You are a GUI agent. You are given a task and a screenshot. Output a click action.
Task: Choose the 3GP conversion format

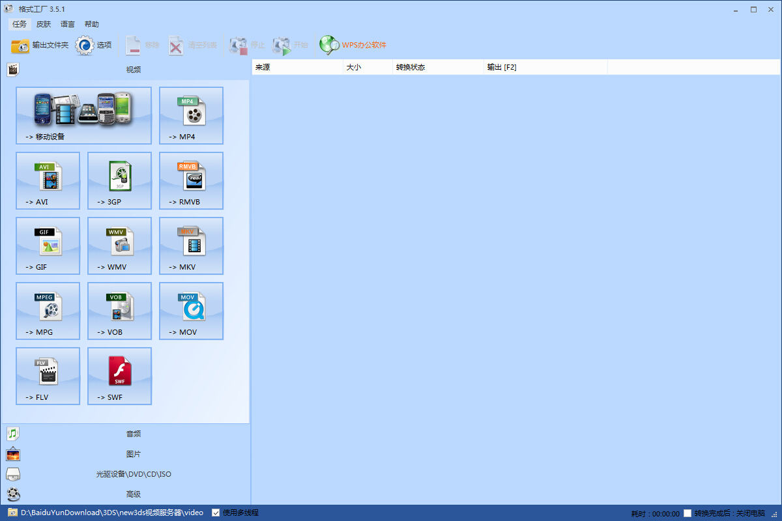tap(119, 180)
